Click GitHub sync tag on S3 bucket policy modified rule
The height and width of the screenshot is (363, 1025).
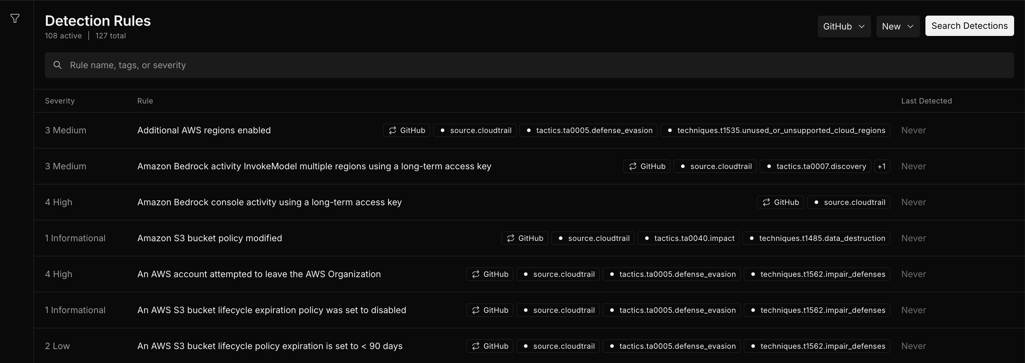coord(524,238)
